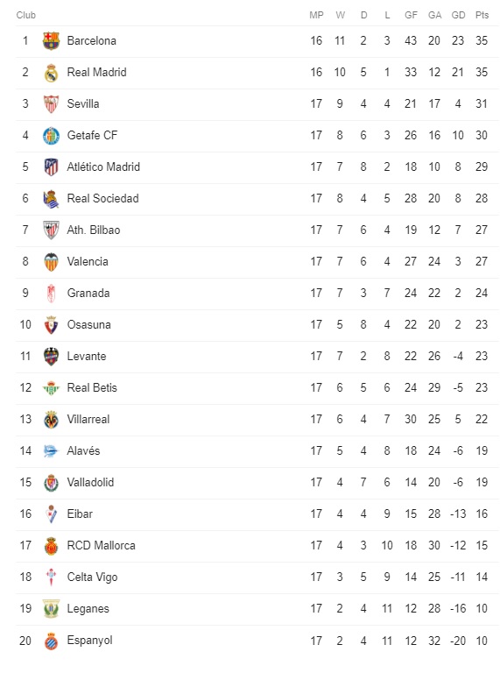
Task: Click the Atlético Madrid badge
Action: [x=51, y=167]
